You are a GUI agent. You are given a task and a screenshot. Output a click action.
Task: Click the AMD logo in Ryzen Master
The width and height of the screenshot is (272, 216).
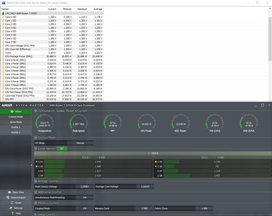[7, 105]
